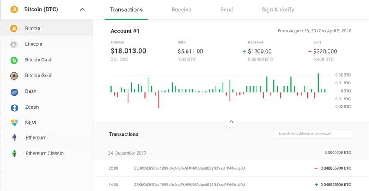This screenshot has width=369, height=191.
Task: Switch to the Receive tab
Action: pyautogui.click(x=181, y=9)
